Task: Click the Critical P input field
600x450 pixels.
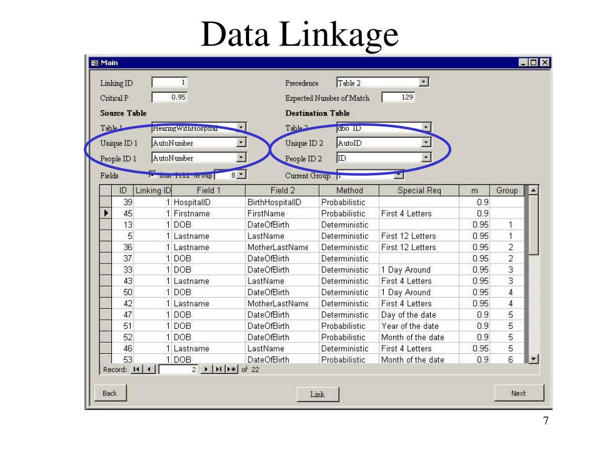Action: tap(169, 97)
